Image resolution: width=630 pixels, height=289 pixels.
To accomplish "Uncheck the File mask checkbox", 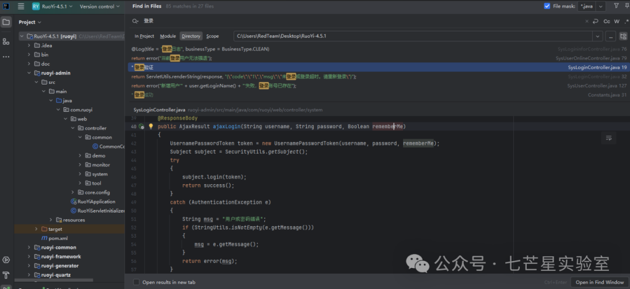I will 547,6.
